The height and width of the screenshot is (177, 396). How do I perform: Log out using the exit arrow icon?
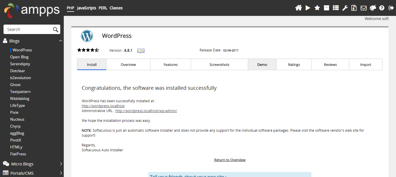tap(391, 8)
